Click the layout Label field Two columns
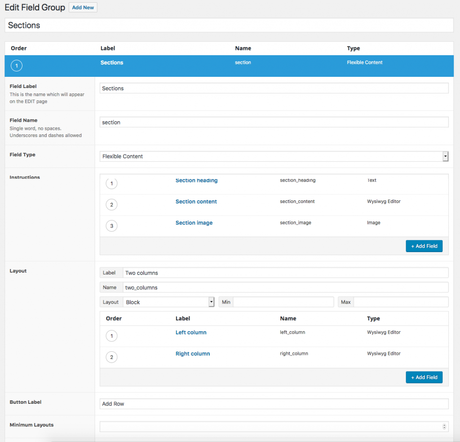Image resolution: width=460 pixels, height=442 pixels. pos(285,273)
